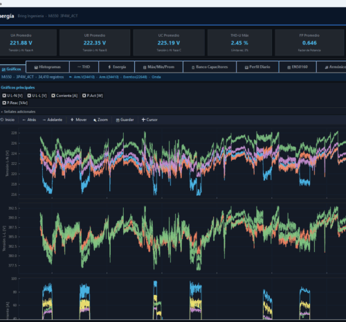346x322 pixels.
Task: Switch to the EN50160 tab
Action: click(298, 67)
